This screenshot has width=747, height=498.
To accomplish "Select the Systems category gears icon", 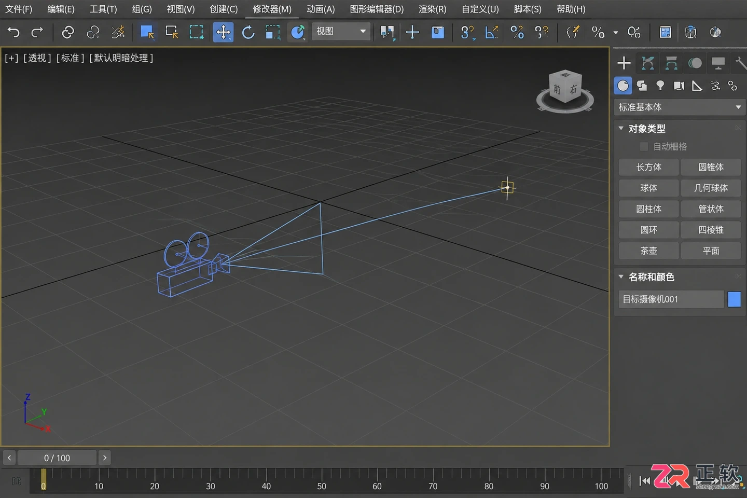I will (732, 86).
